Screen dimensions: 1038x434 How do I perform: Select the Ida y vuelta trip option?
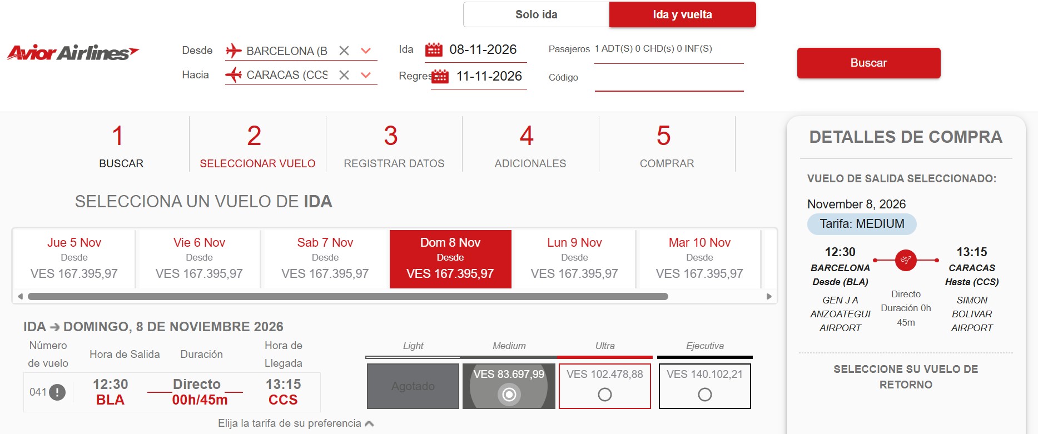tap(683, 14)
